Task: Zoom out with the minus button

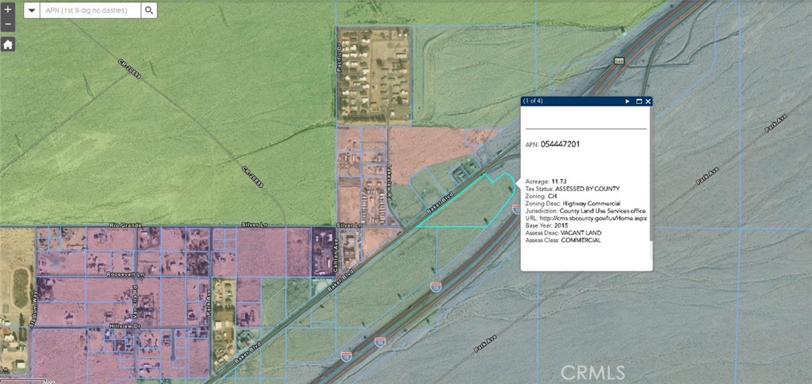Action: [x=8, y=25]
